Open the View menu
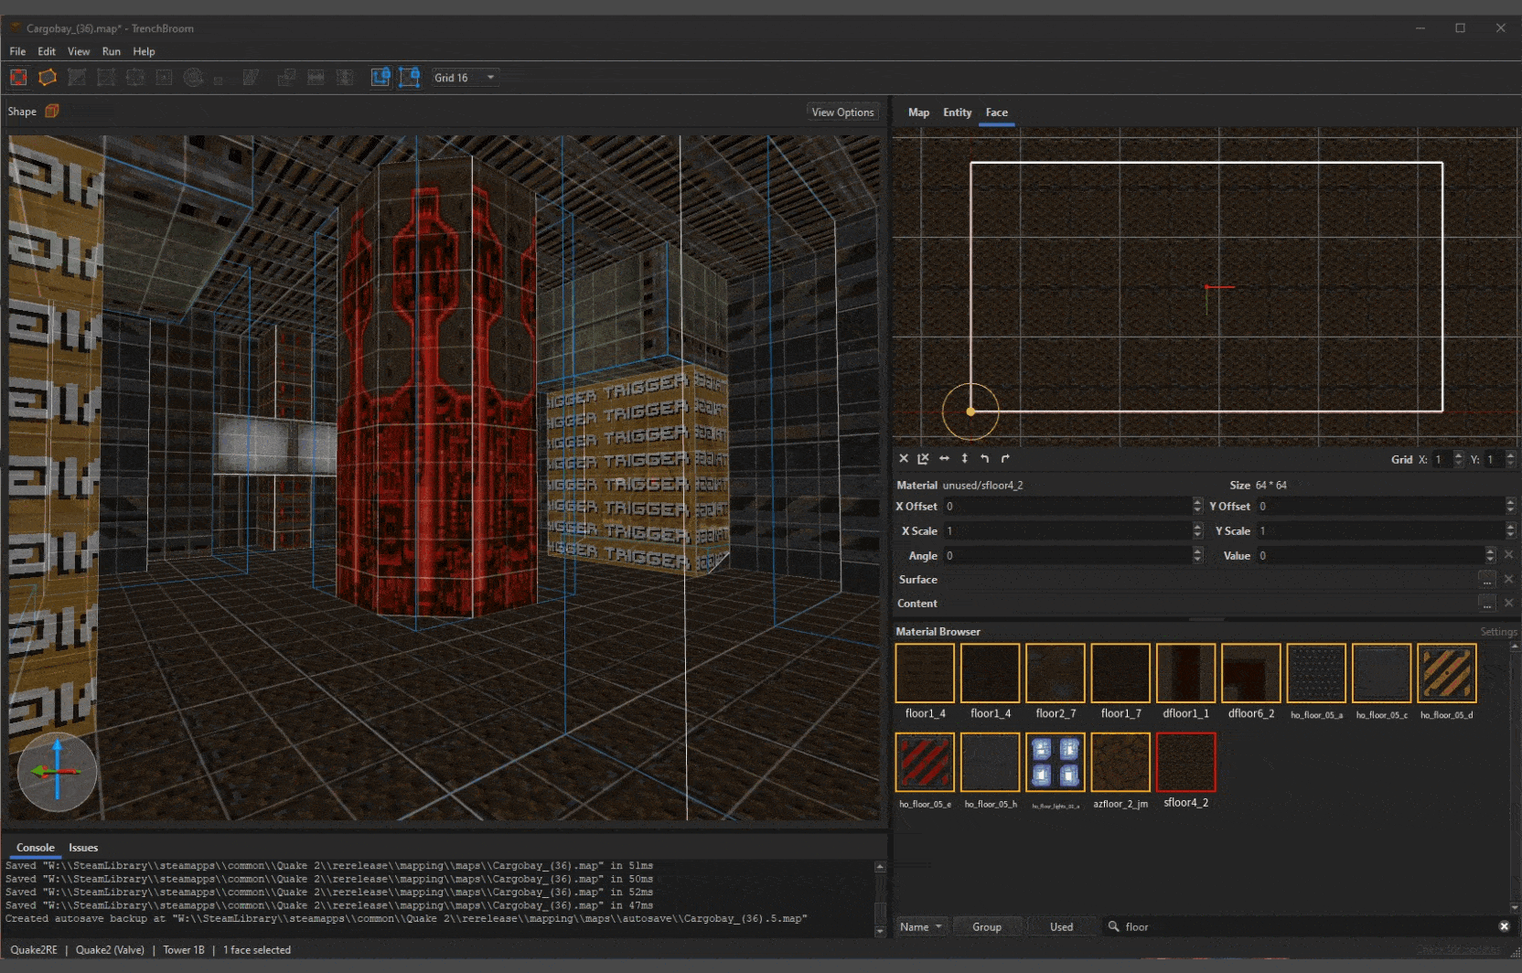 tap(79, 52)
